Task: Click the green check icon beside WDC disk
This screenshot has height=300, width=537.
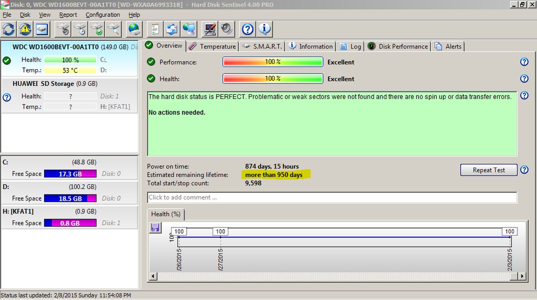Action: point(6,60)
